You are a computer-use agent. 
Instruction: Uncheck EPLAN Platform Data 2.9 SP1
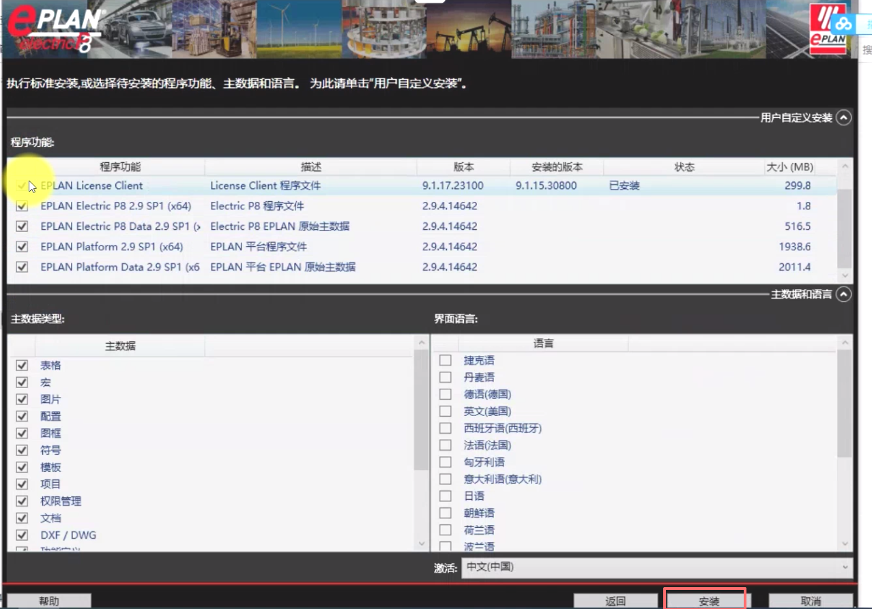pos(22,267)
